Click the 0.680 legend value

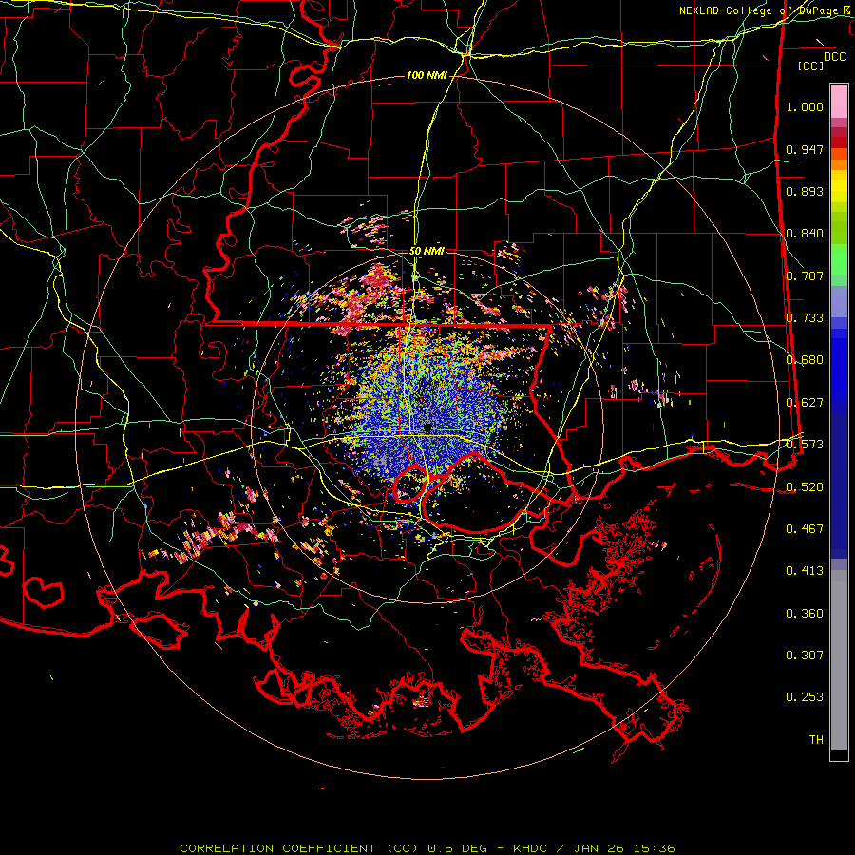coord(805,360)
